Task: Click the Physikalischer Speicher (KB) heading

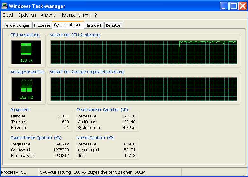Action: tap(102, 110)
